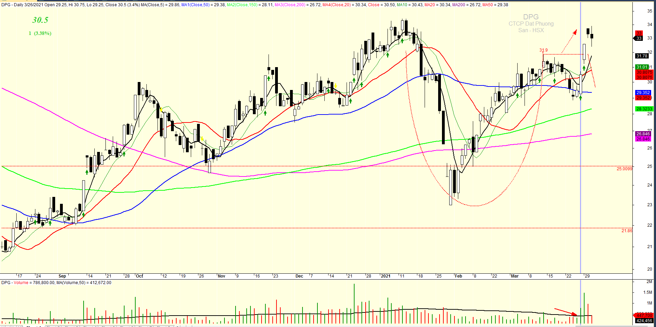
Task: Click the 25.0099 horizontal support line label
Action: coord(624,169)
